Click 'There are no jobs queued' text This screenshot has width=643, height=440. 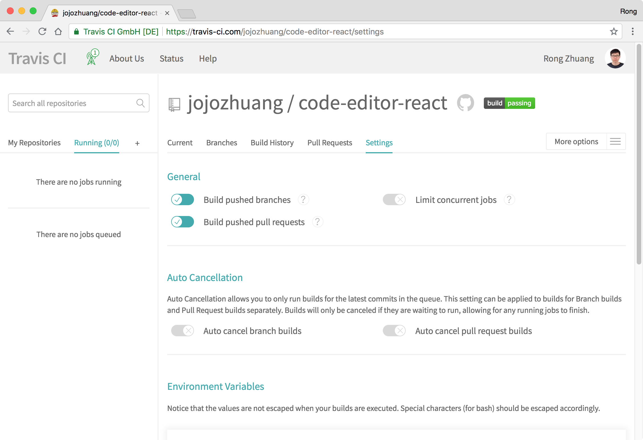pyautogui.click(x=79, y=234)
